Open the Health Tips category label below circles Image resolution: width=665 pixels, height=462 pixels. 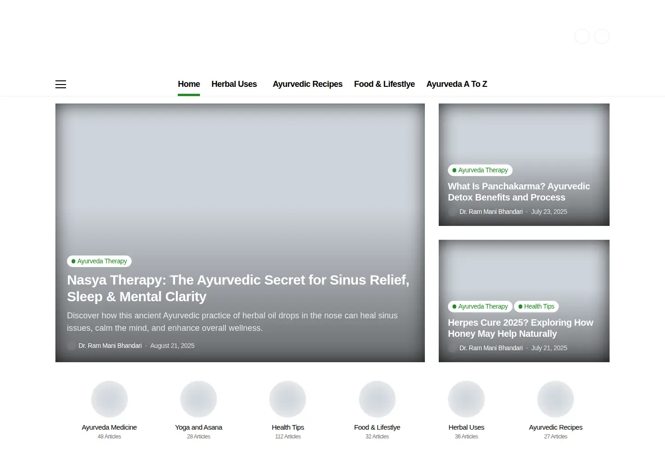(288, 427)
